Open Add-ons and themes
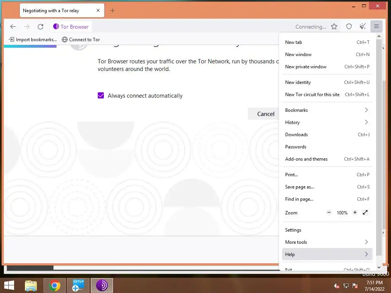The image size is (391, 293). (327, 159)
